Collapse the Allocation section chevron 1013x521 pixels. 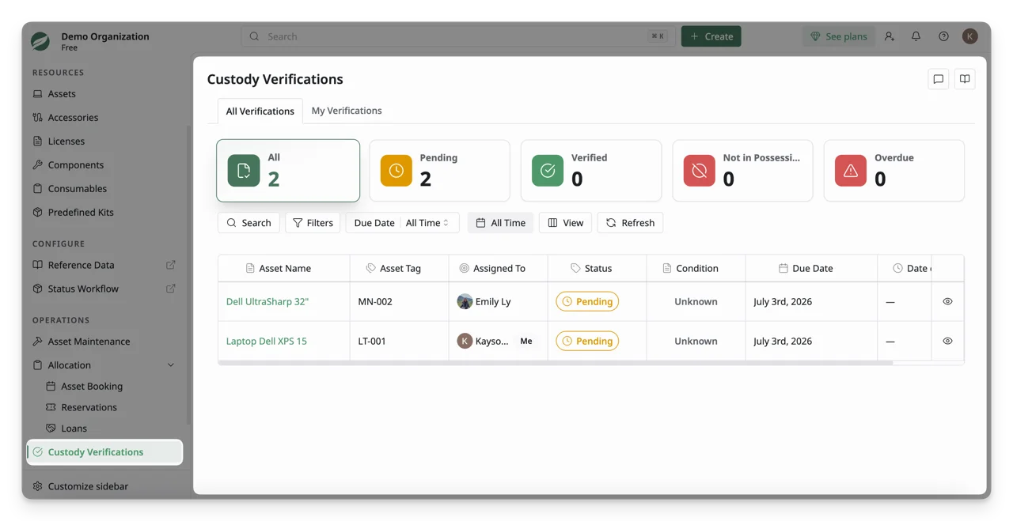[171, 365]
